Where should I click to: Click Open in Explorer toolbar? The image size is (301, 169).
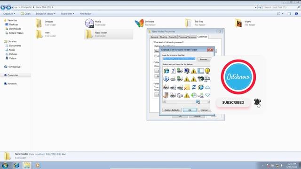point(25,14)
